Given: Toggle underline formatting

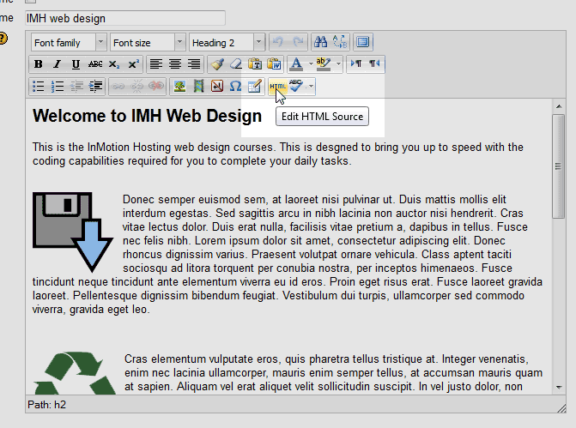Looking at the screenshot, I should pos(76,64).
